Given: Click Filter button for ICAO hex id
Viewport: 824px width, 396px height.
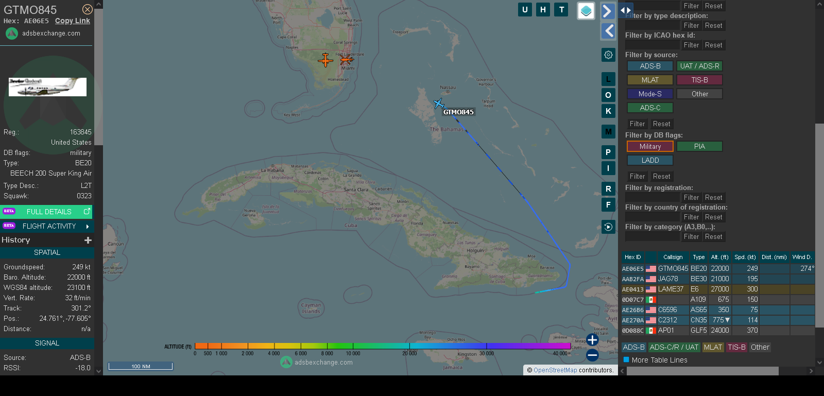Looking at the screenshot, I should tap(692, 45).
